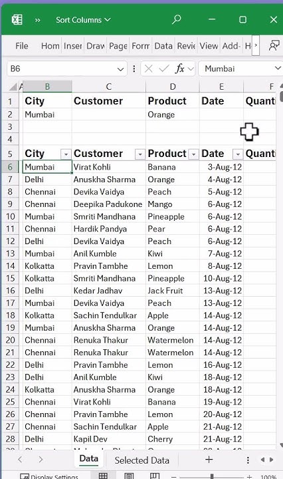Click the share/comments person icon

click(274, 46)
